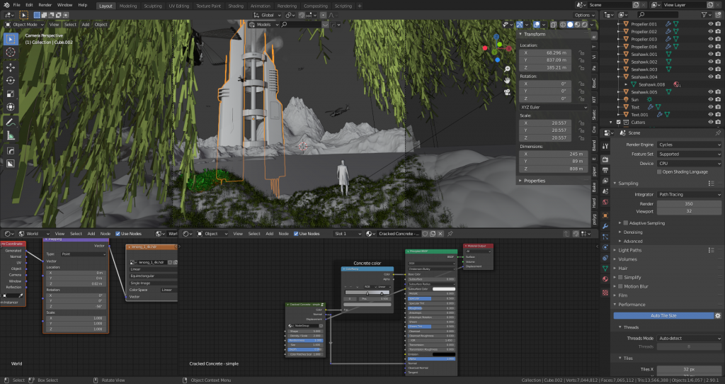Image resolution: width=725 pixels, height=384 pixels.
Task: Select the Annotate tool
Action: [11, 123]
